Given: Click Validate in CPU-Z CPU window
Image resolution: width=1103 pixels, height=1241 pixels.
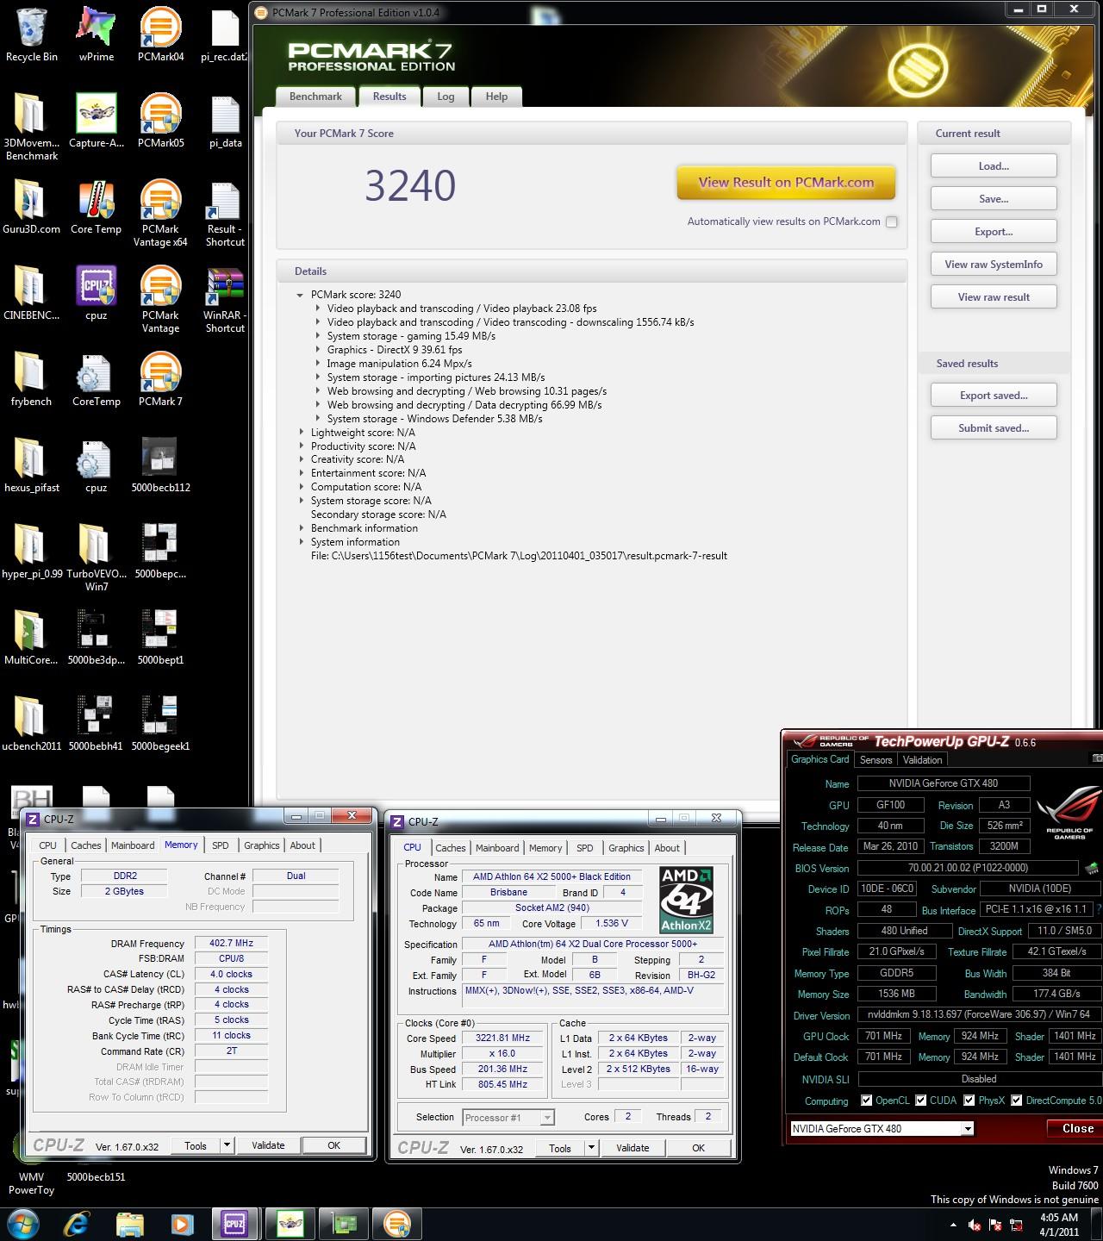Looking at the screenshot, I should [633, 1148].
